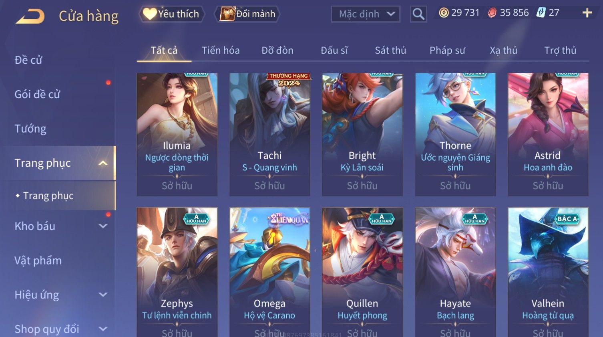Select Tachi S - Quang vinh skin card
Screen dimensions: 603x337
[269, 135]
